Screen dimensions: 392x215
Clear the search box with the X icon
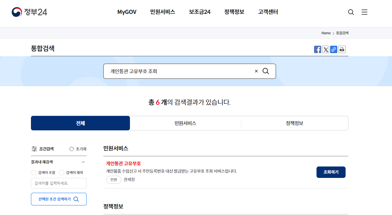click(x=256, y=71)
